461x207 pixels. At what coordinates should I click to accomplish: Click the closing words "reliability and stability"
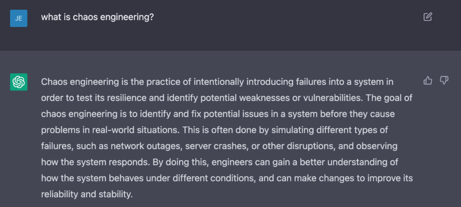pos(87,194)
